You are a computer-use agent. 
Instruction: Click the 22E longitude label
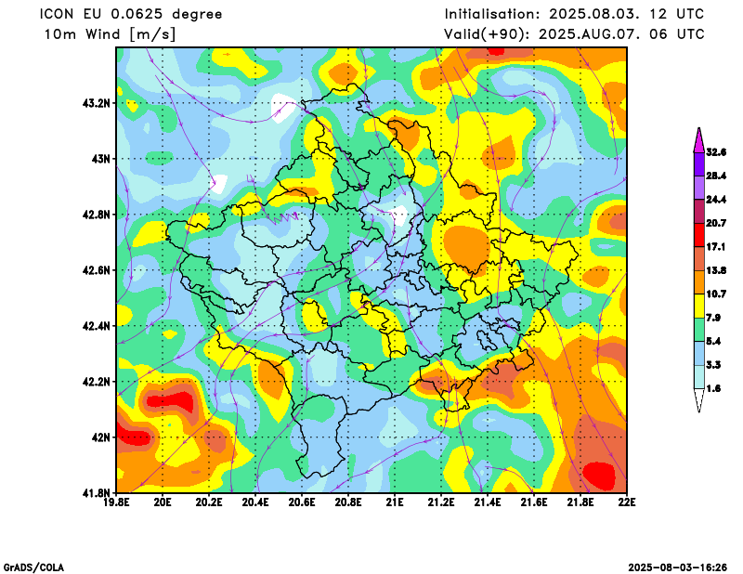point(628,502)
